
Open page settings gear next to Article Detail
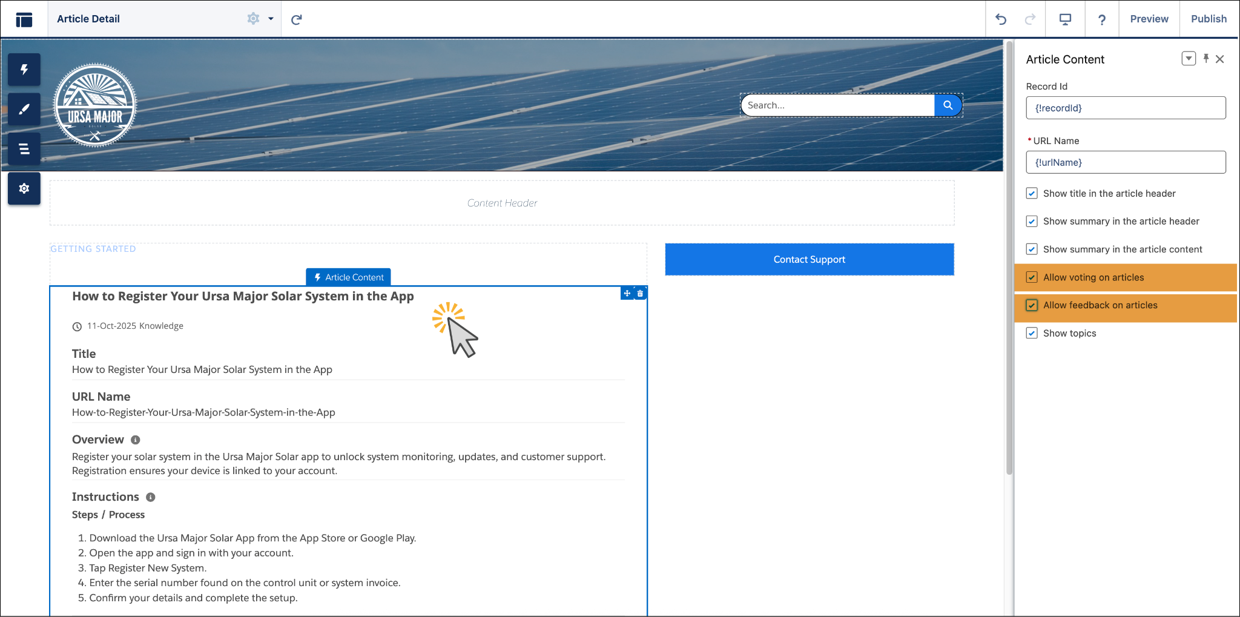coord(253,19)
